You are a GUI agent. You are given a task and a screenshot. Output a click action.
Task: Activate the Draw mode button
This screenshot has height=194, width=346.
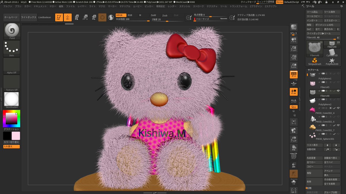[x=68, y=18]
